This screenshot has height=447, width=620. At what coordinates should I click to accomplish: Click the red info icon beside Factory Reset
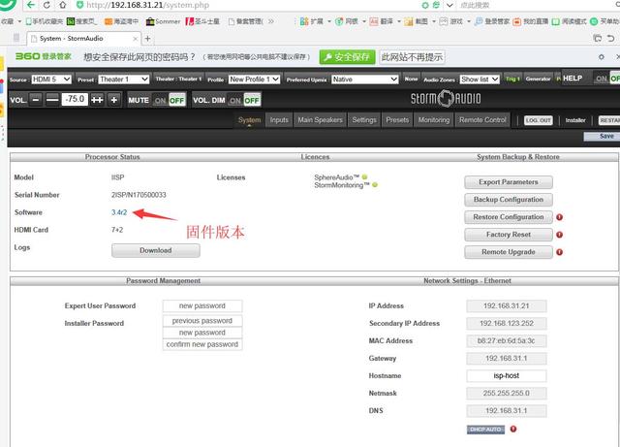tap(560, 235)
